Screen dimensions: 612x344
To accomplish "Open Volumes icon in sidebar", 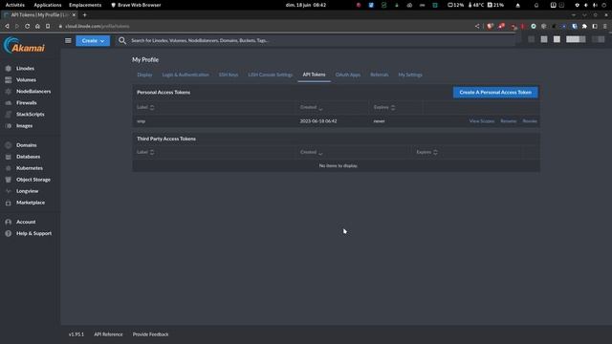I will click(9, 80).
